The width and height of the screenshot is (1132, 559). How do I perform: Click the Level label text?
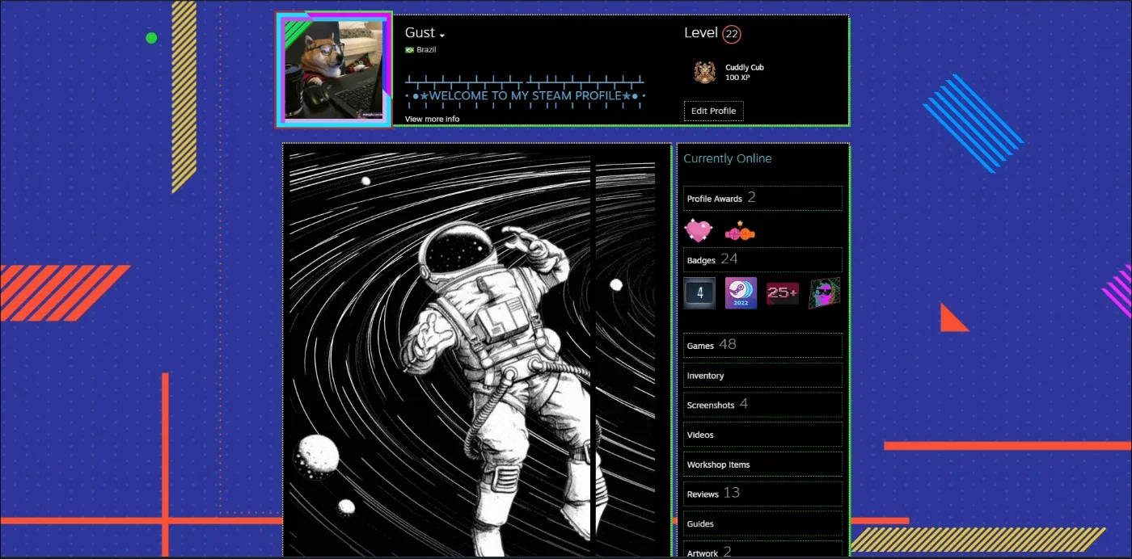click(x=701, y=33)
